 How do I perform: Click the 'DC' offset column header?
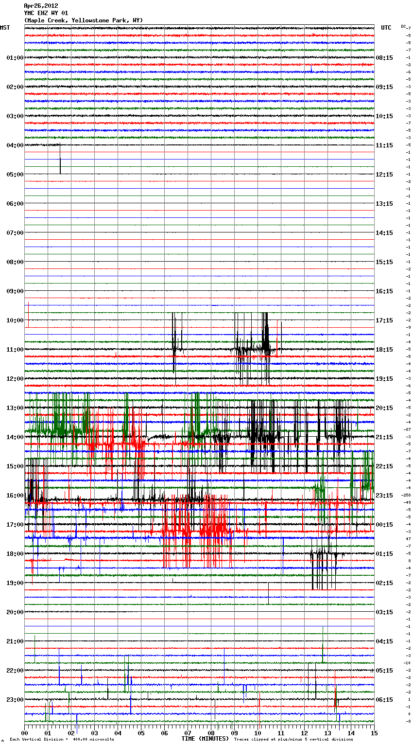pos(403,26)
